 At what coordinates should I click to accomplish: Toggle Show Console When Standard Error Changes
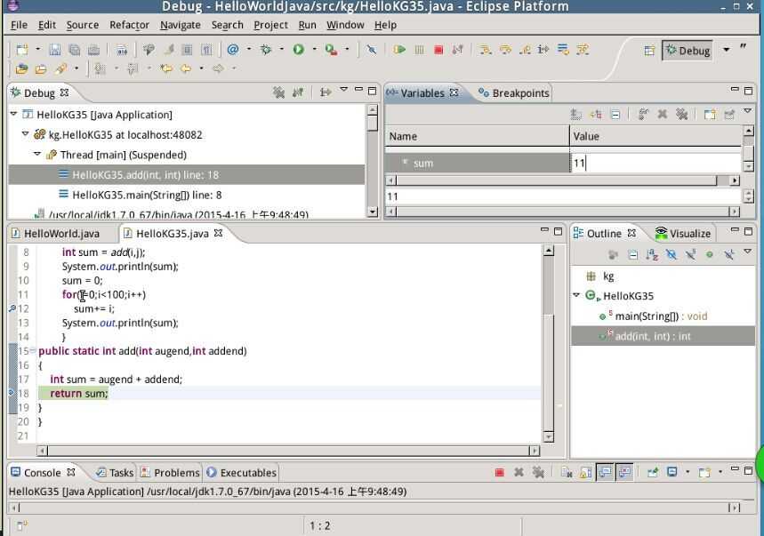click(x=624, y=472)
